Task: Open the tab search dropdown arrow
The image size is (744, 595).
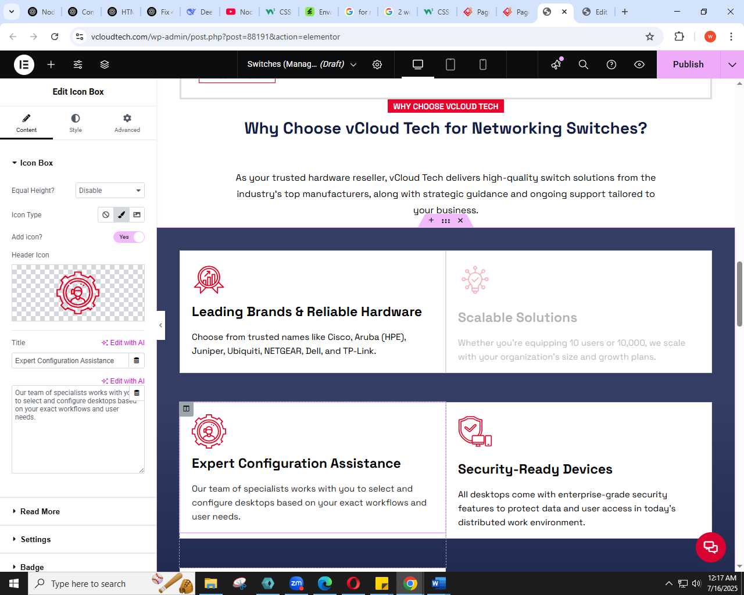Action: [x=12, y=12]
